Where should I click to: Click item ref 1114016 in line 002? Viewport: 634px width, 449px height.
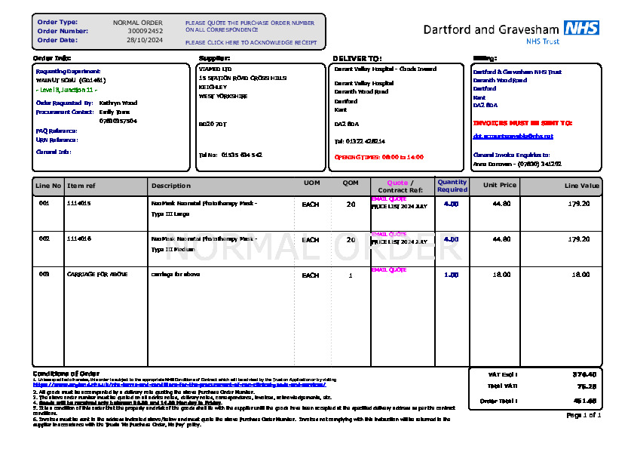tap(78, 239)
